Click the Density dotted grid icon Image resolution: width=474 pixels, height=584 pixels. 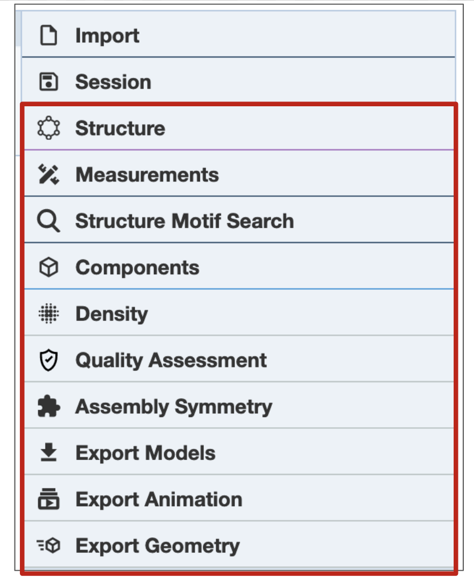pyautogui.click(x=49, y=313)
